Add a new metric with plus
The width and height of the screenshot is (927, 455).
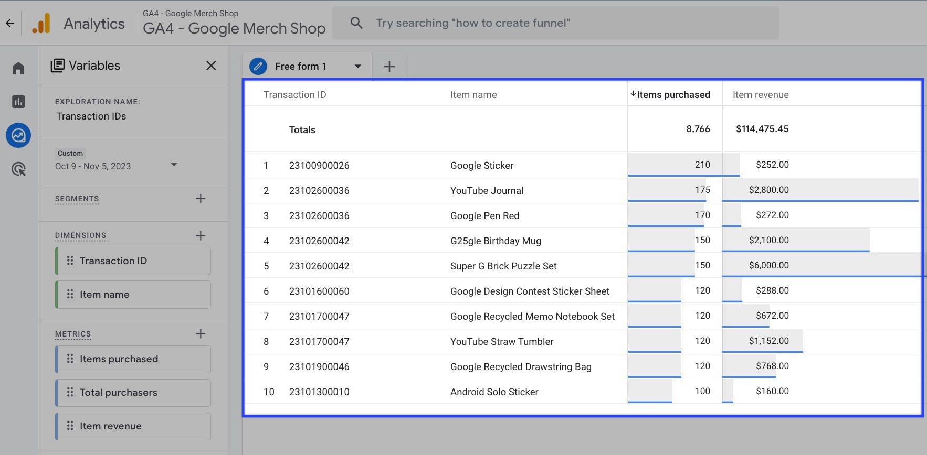pos(201,334)
